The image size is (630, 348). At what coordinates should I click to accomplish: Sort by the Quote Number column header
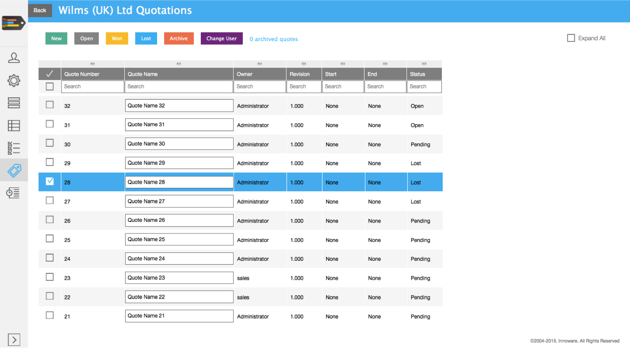coord(92,74)
